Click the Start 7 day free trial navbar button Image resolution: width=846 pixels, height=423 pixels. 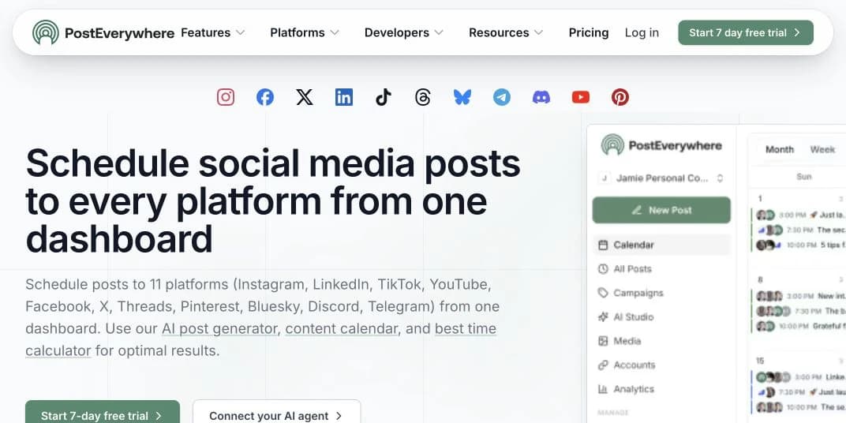point(746,32)
